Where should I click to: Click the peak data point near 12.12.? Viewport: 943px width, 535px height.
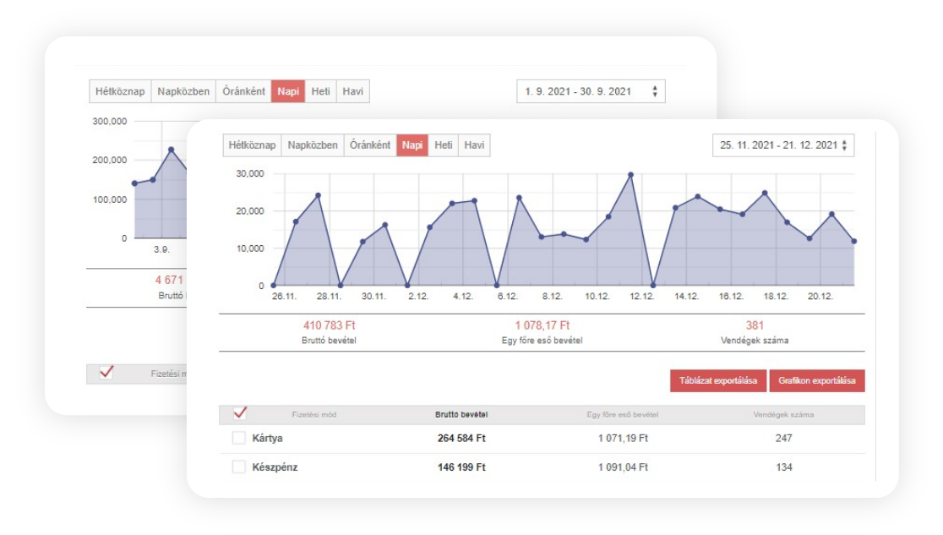tap(631, 175)
